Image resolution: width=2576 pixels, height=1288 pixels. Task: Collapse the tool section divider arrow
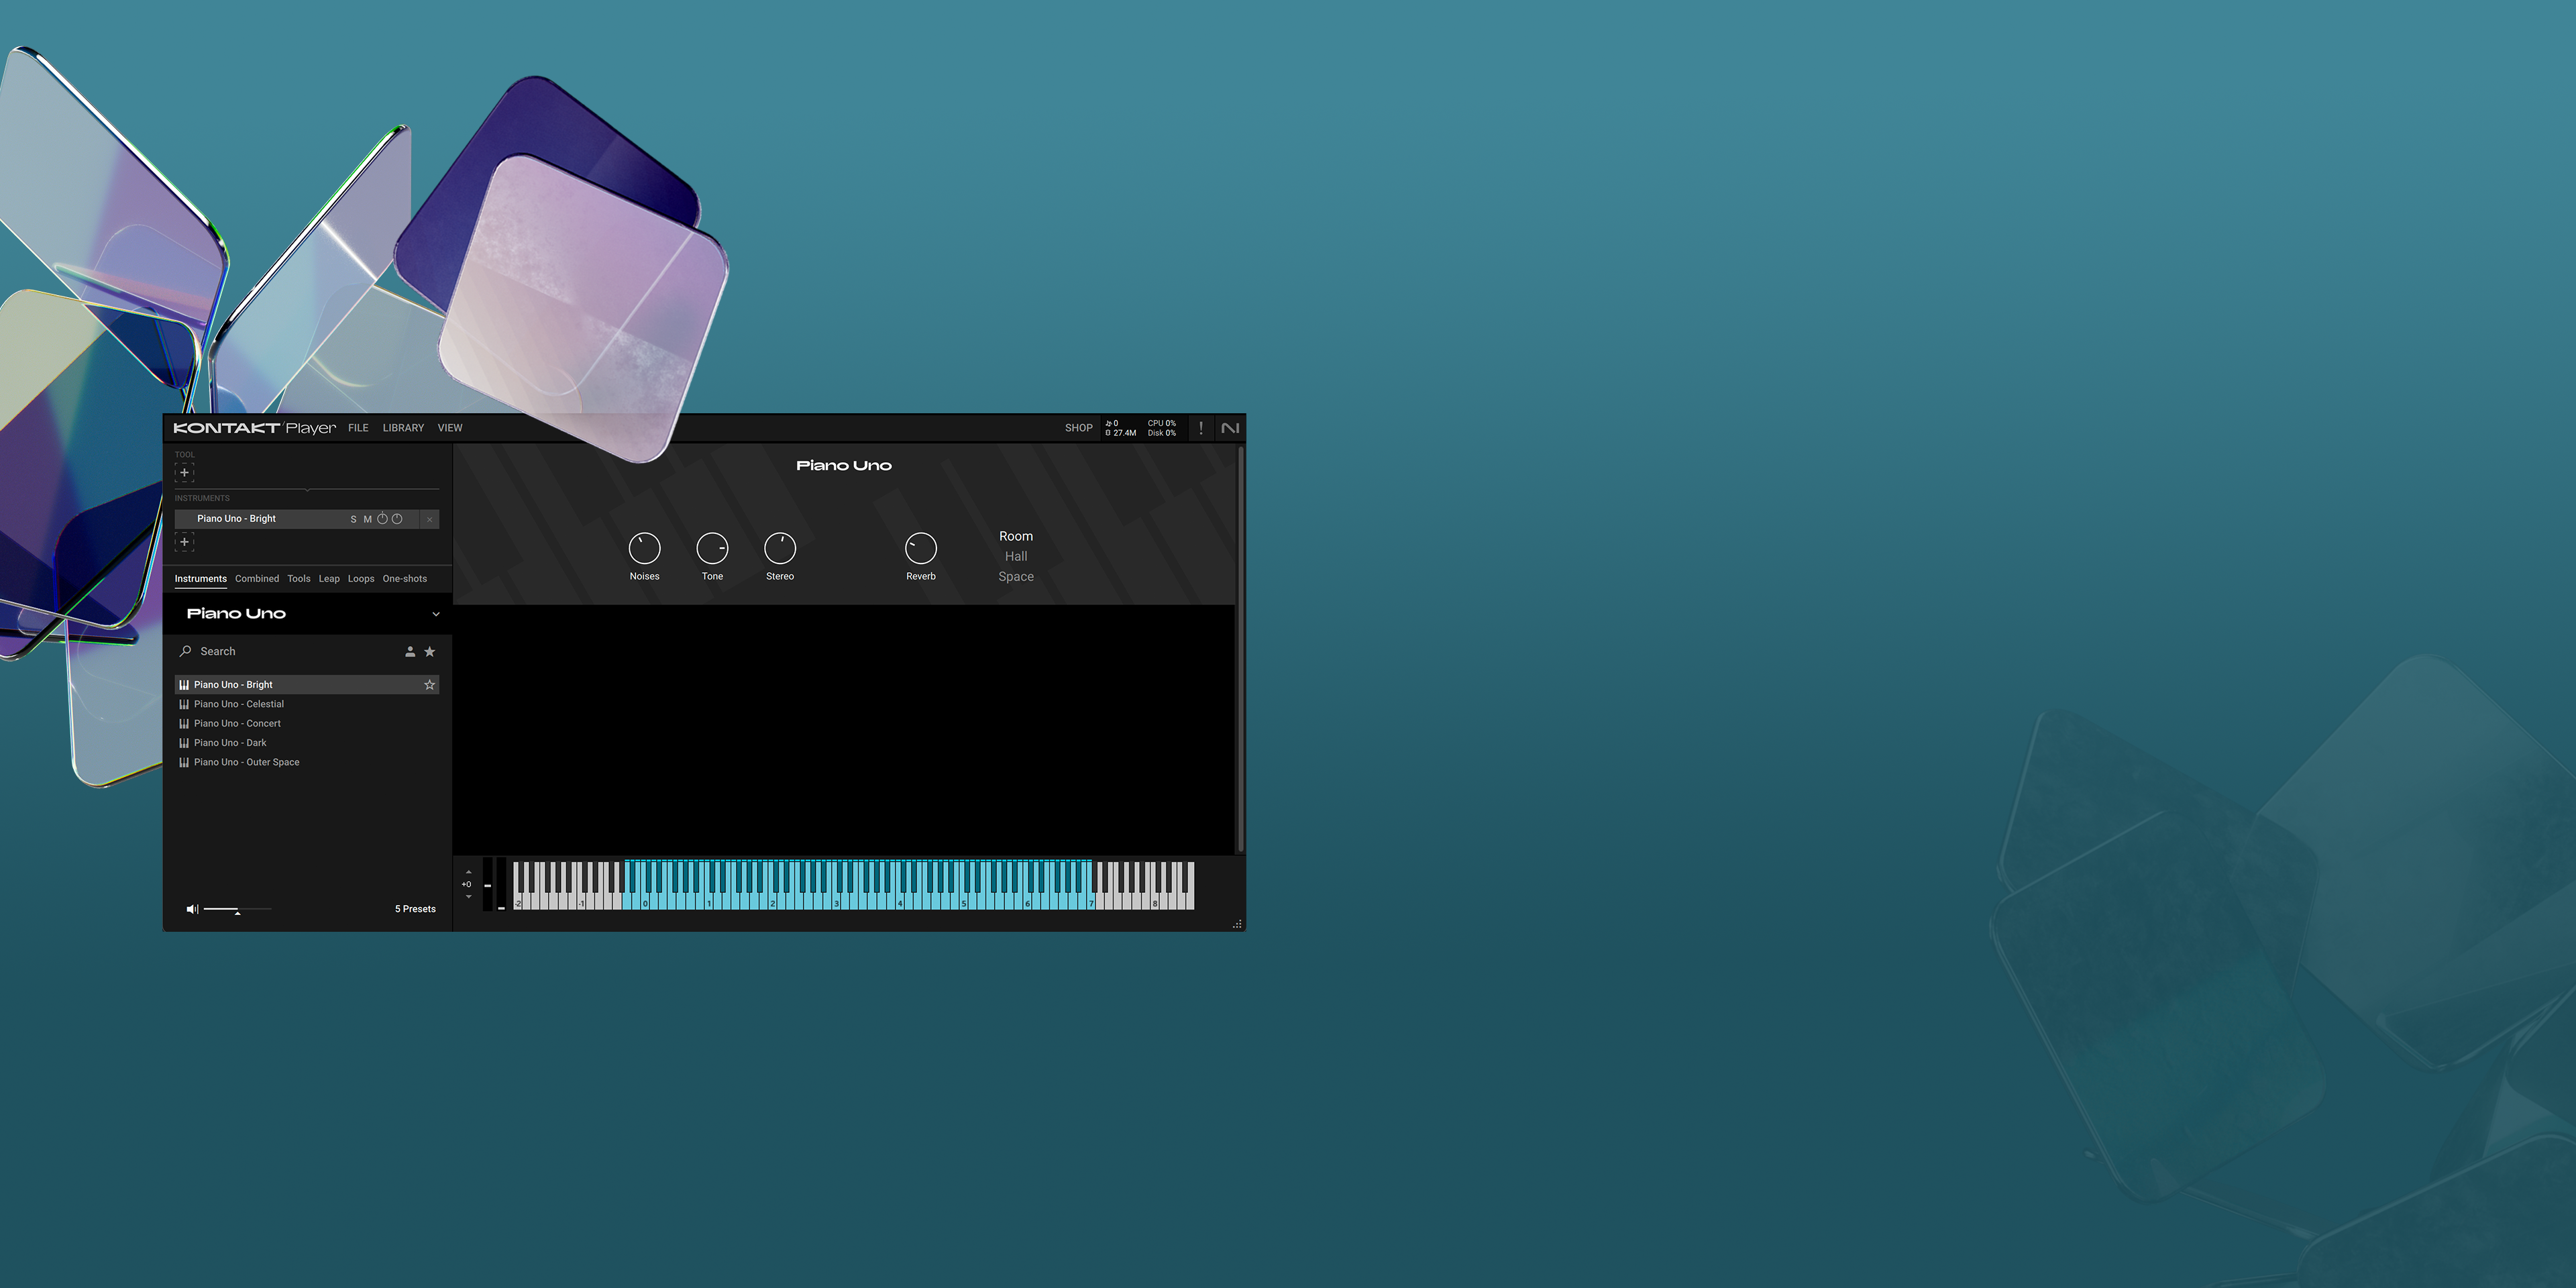[307, 490]
